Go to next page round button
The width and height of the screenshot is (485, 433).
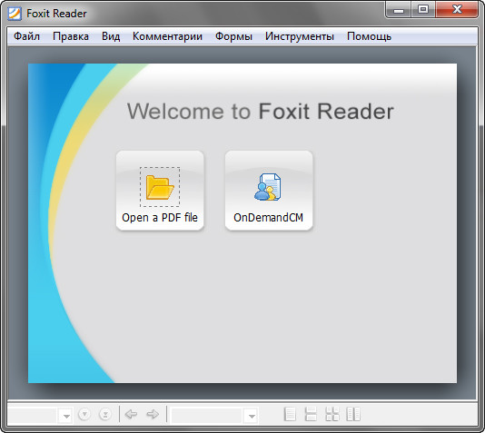point(84,415)
